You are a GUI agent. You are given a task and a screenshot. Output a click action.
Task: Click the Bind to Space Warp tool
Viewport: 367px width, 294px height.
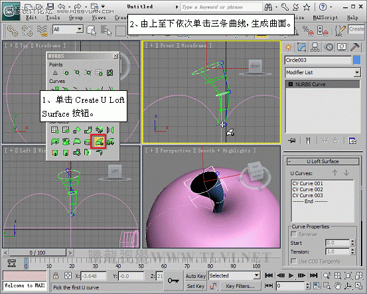tap(42, 31)
